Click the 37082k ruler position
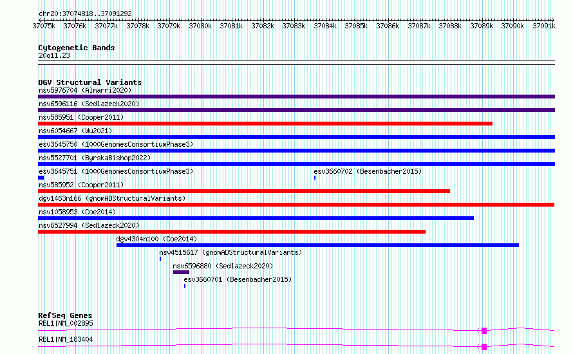The height and width of the screenshot is (354, 573). (263, 26)
